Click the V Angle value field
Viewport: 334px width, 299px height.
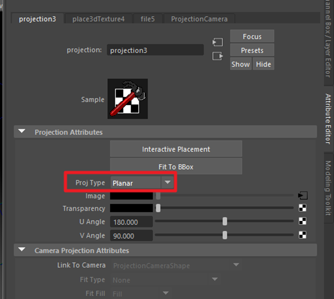(131, 235)
